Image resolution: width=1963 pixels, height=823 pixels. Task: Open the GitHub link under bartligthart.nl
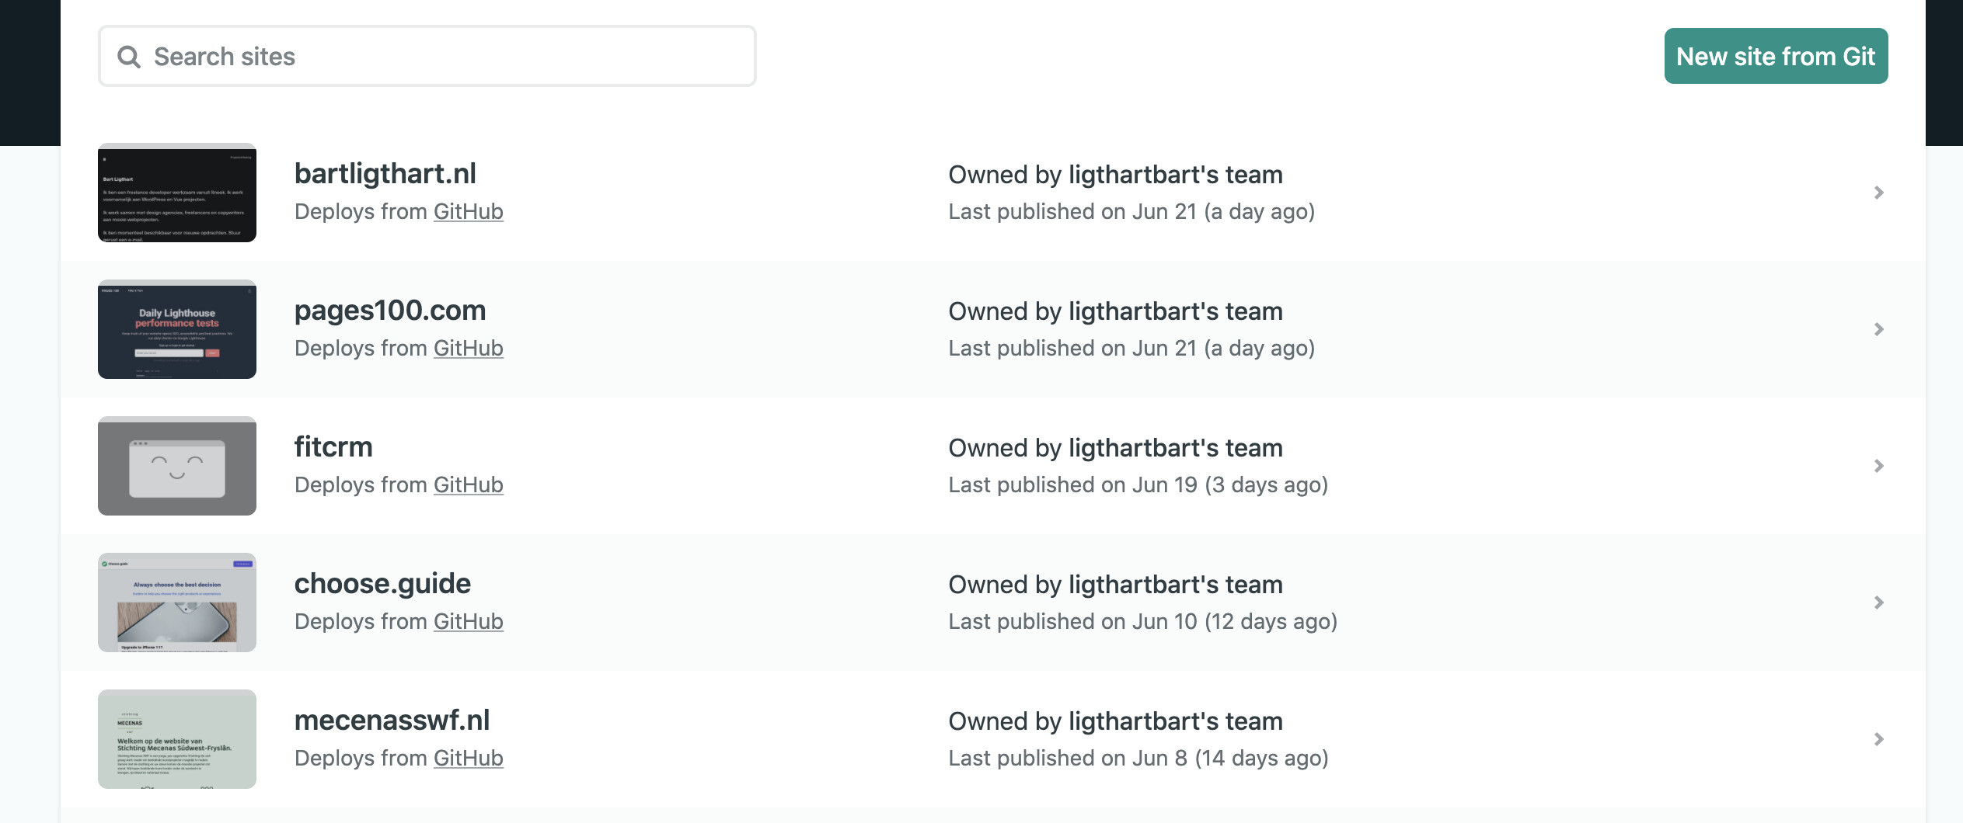(x=468, y=212)
